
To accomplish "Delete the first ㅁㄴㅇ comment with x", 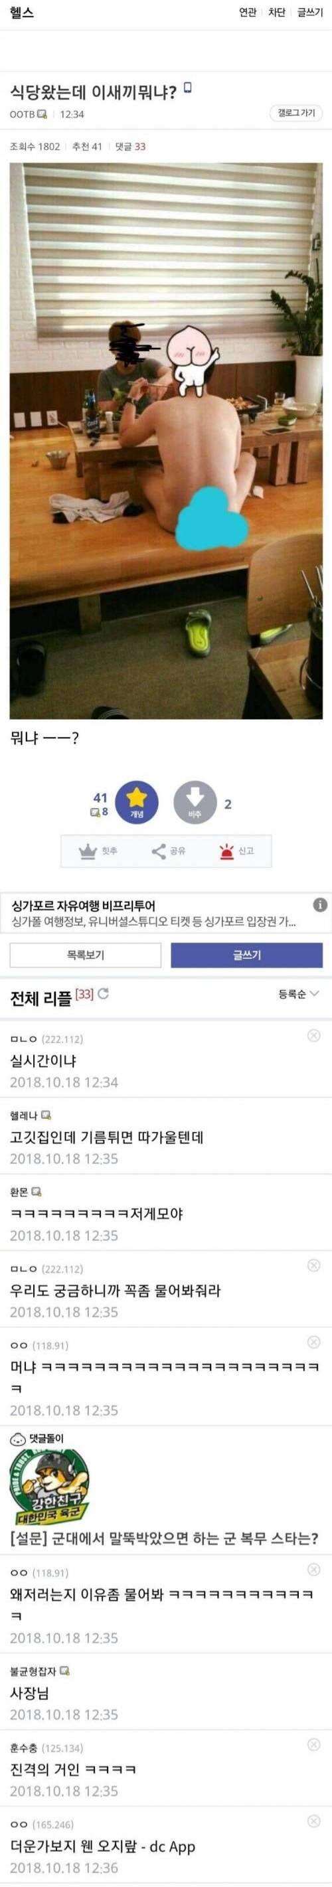I will (x=313, y=1035).
